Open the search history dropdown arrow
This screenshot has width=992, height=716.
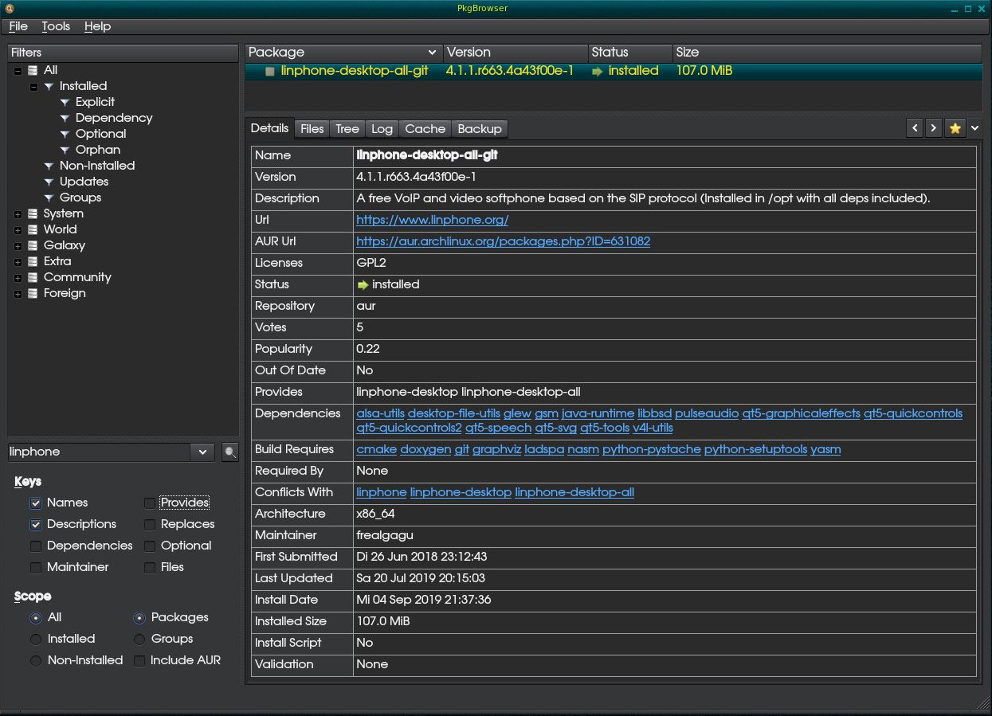pos(202,452)
